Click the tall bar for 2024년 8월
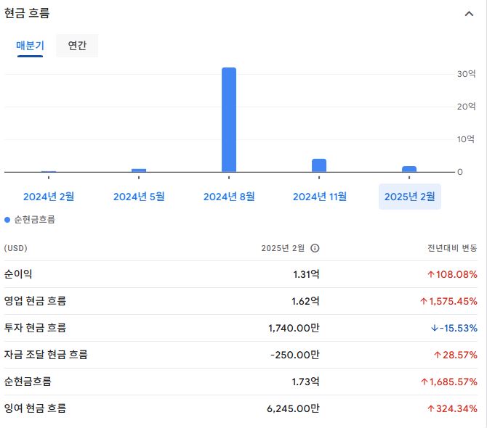 (229, 120)
